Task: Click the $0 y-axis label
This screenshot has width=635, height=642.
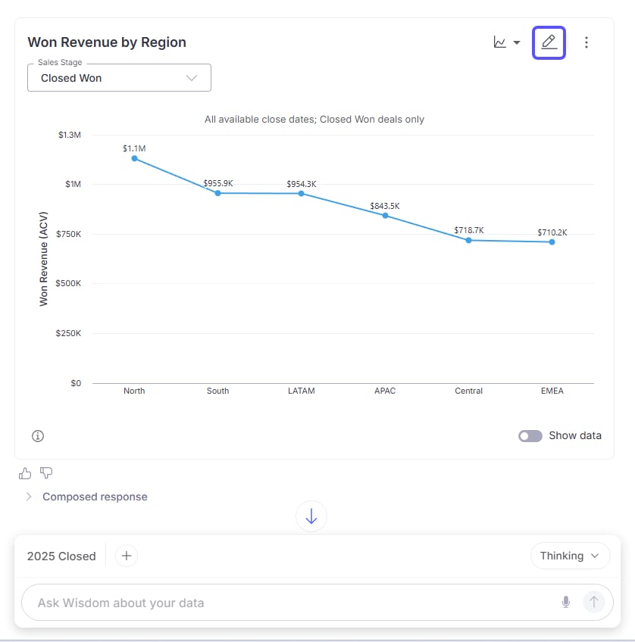Action: click(x=76, y=383)
